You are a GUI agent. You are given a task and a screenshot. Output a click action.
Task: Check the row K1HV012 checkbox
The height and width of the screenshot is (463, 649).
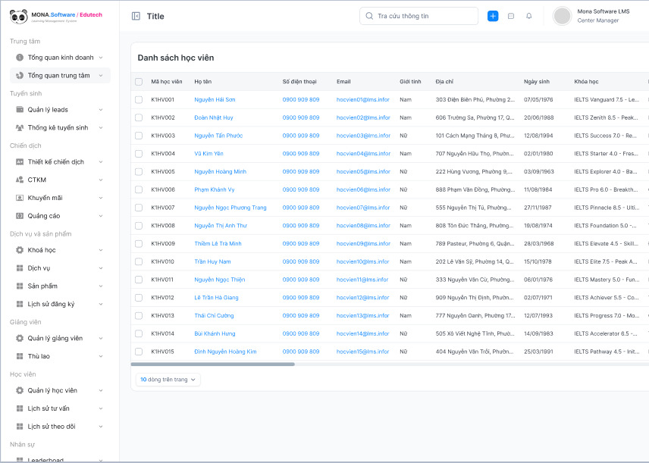(139, 298)
